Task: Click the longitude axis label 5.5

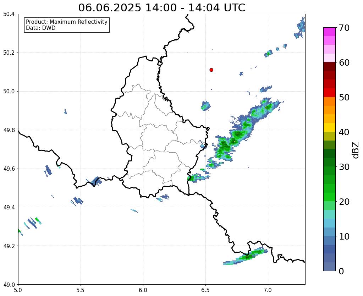Action: click(x=81, y=290)
